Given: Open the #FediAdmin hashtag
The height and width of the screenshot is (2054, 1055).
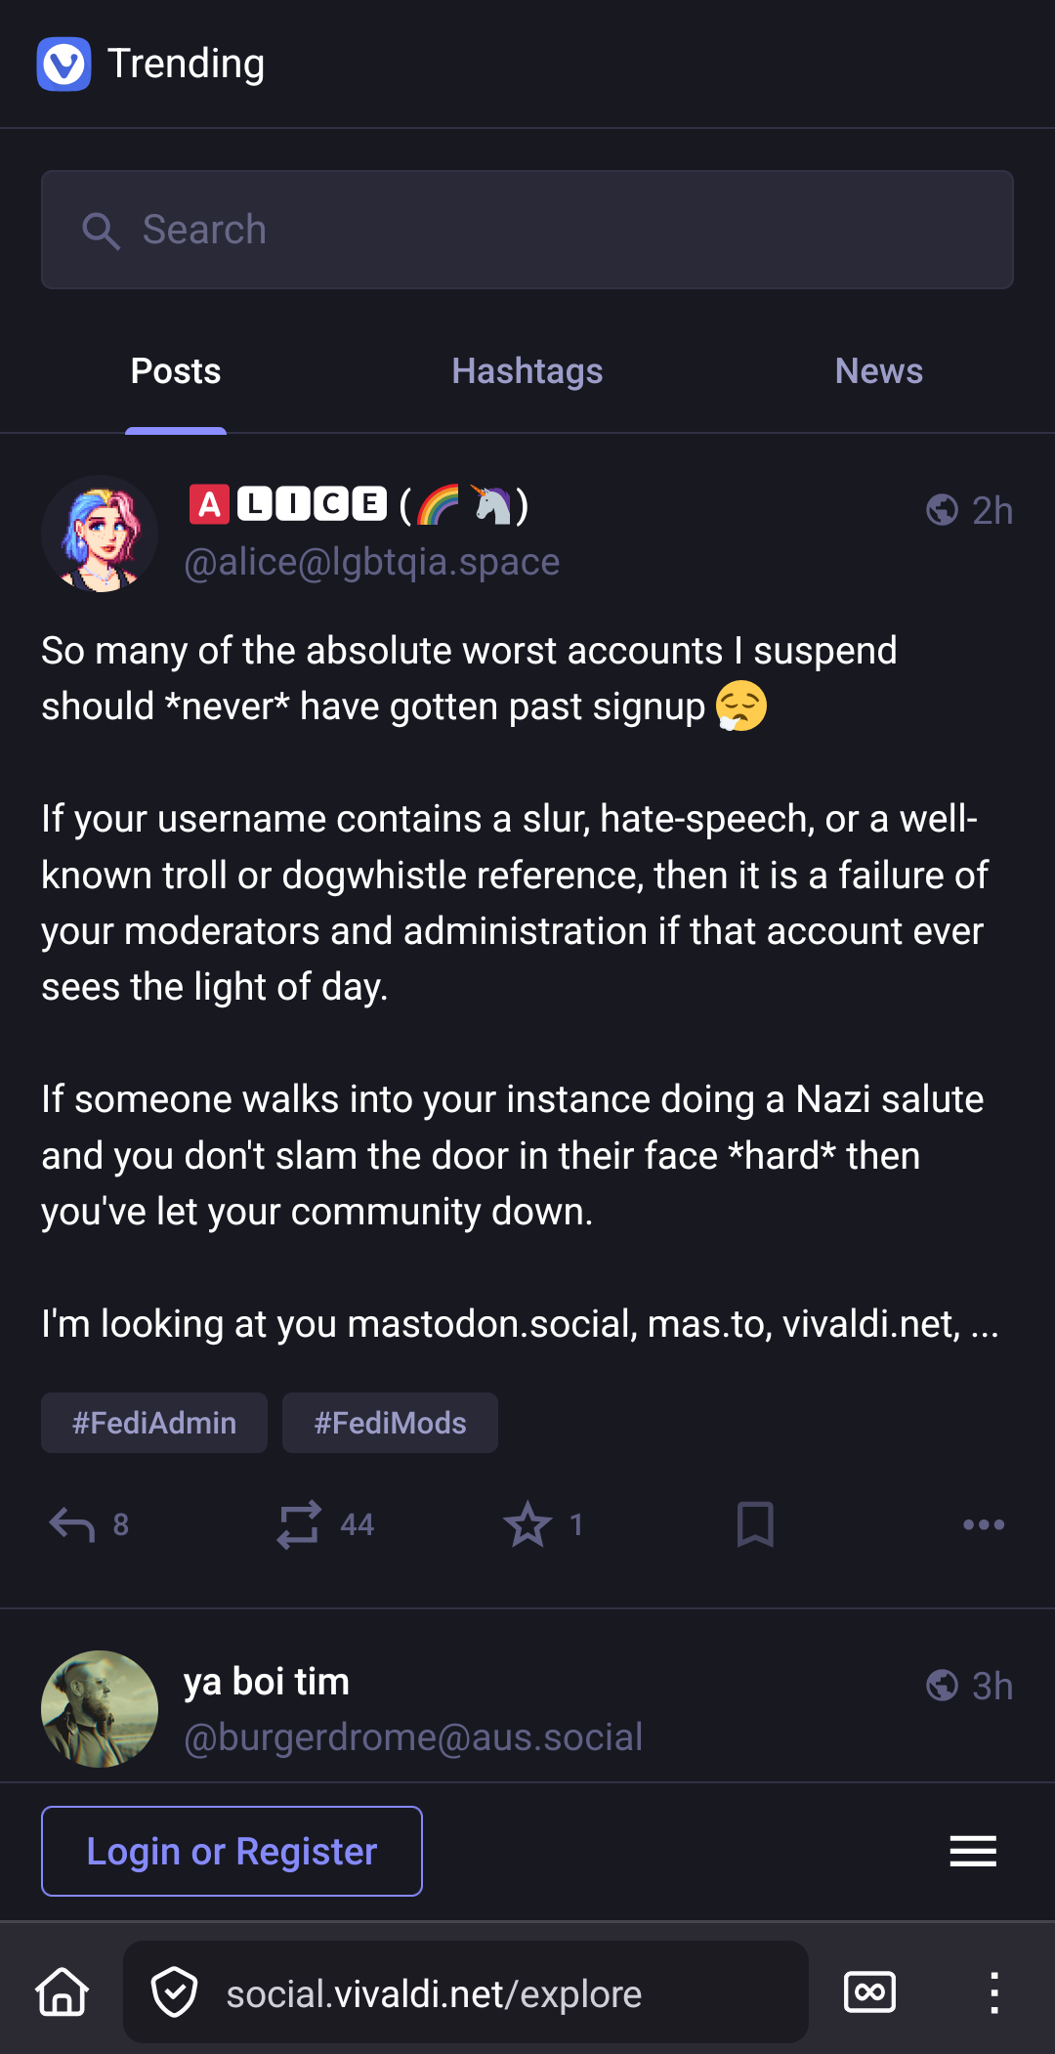Looking at the screenshot, I should tap(154, 1423).
